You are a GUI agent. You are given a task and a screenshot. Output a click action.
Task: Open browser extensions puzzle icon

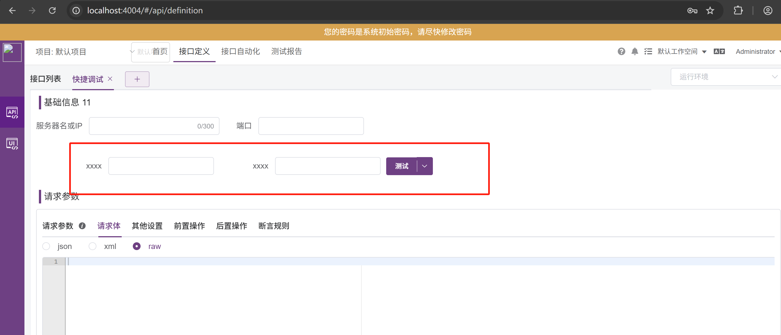coord(738,11)
